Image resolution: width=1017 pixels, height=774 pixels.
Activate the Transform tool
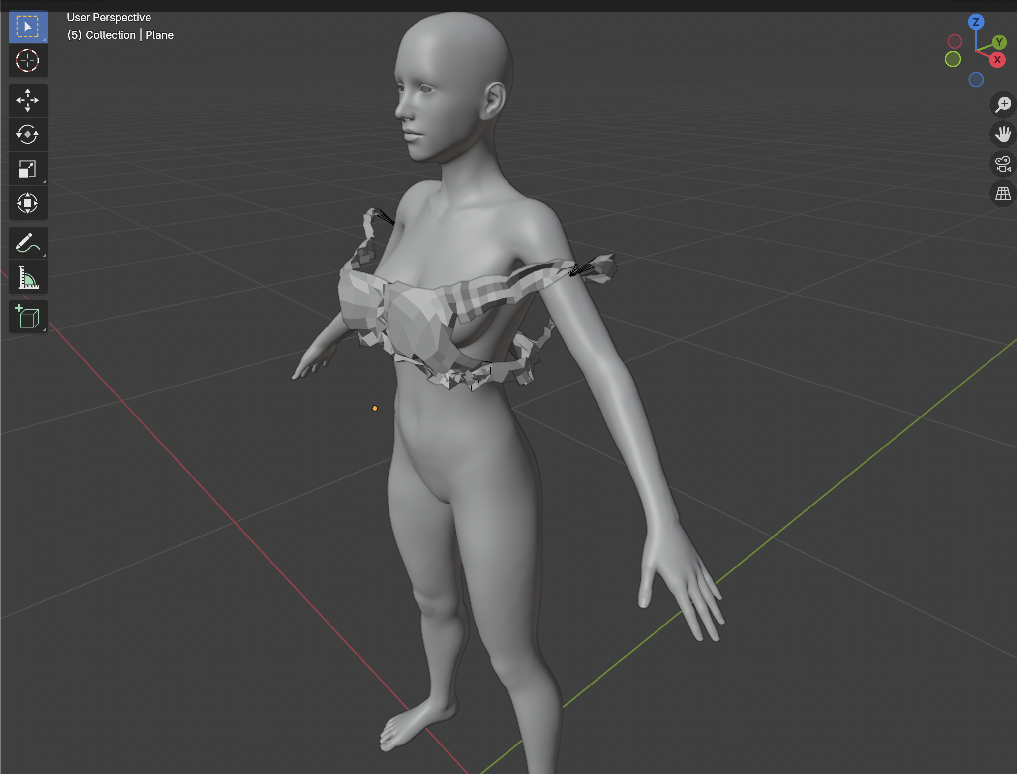click(x=28, y=203)
